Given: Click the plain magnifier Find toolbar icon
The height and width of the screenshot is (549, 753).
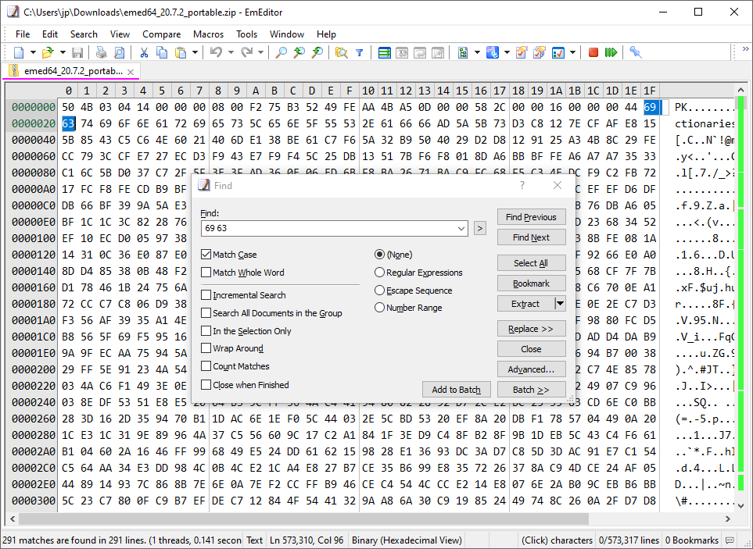Looking at the screenshot, I should coord(281,52).
